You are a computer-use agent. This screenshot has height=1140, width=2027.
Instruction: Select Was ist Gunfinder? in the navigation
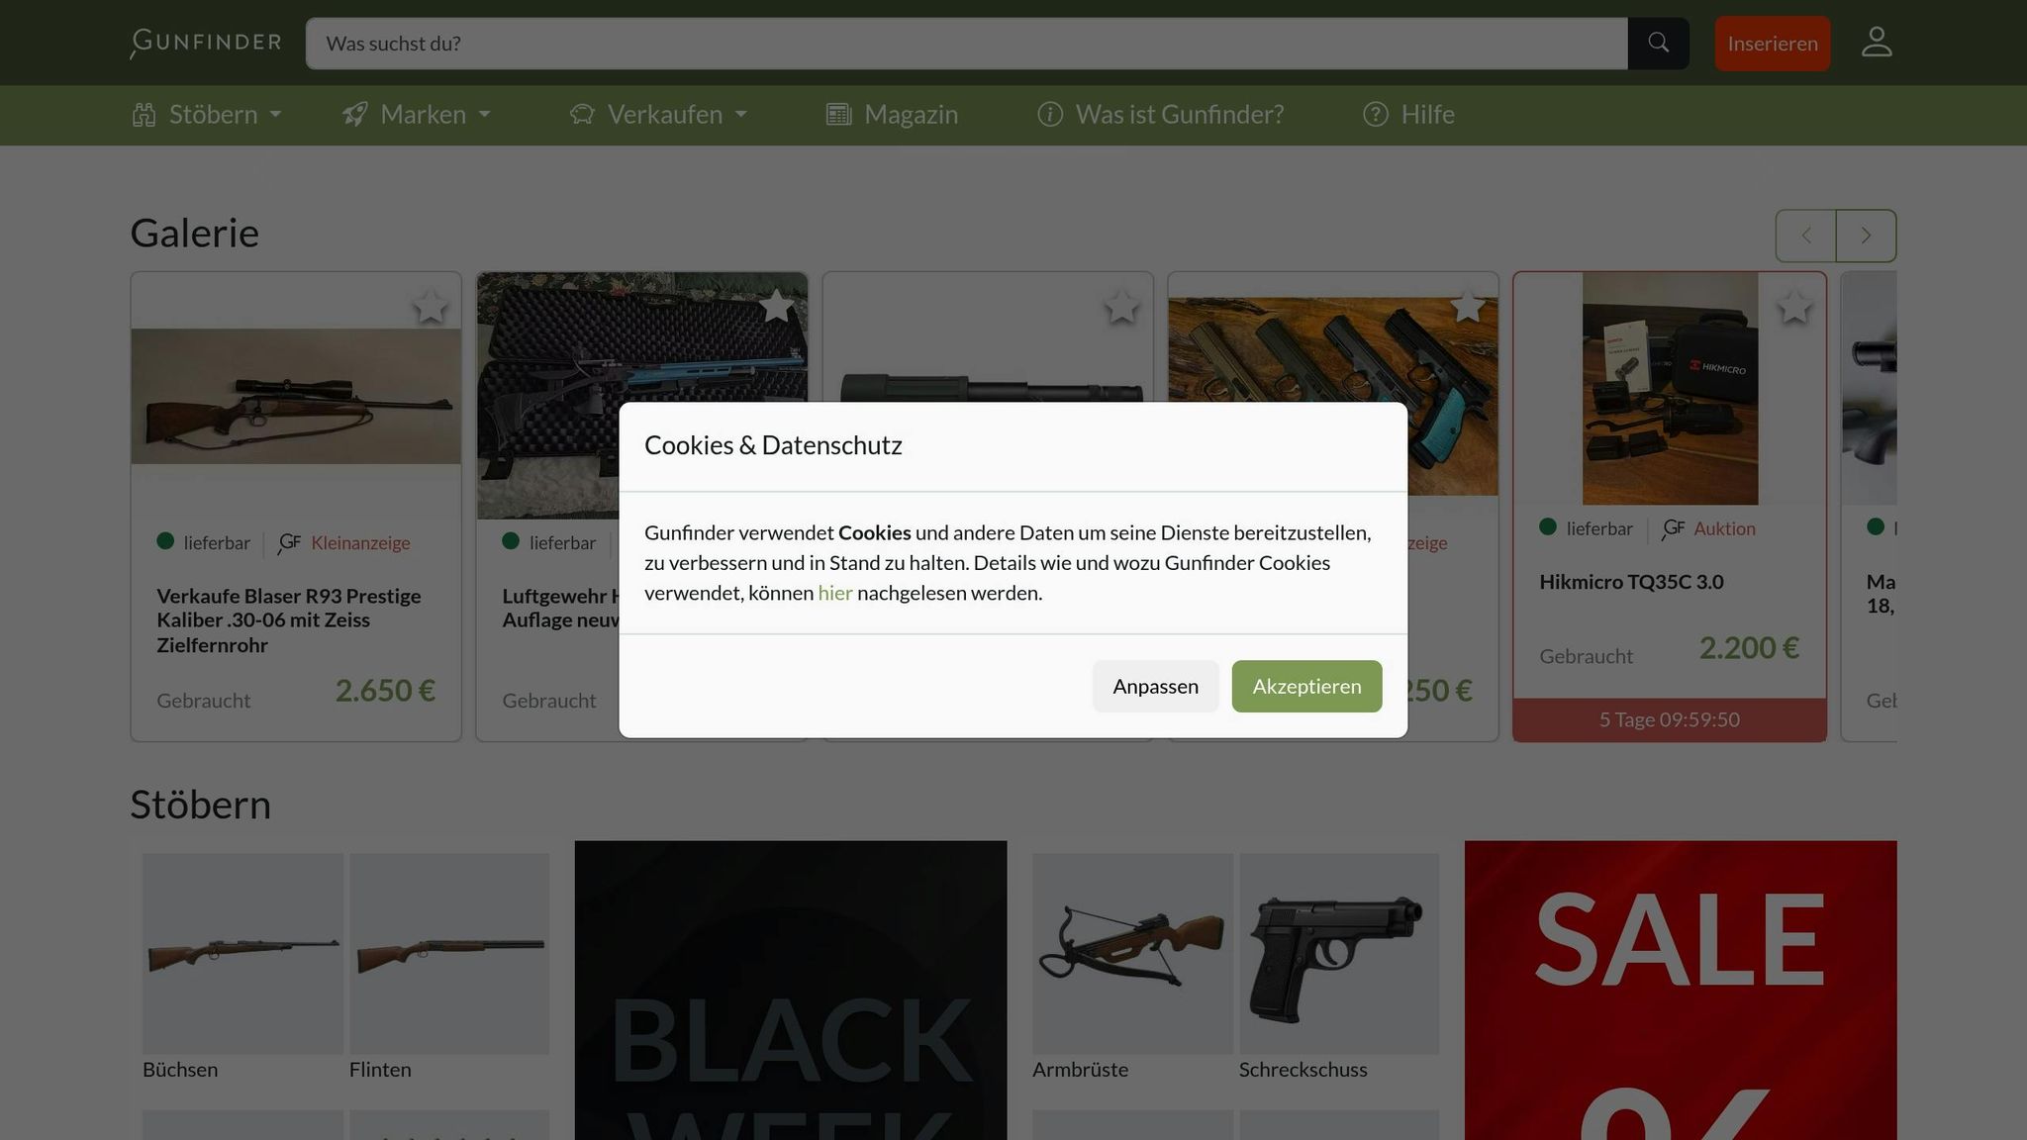click(x=1180, y=114)
